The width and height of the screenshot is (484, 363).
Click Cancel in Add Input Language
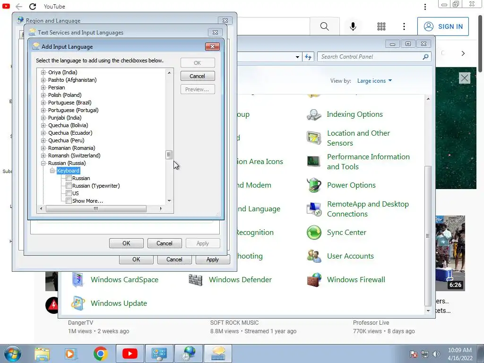pyautogui.click(x=198, y=76)
